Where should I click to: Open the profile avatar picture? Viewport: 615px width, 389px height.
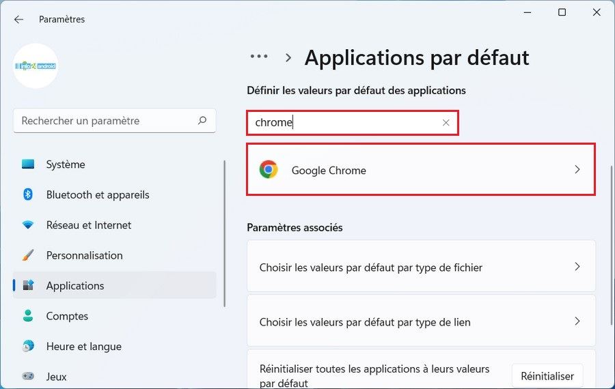click(x=36, y=66)
